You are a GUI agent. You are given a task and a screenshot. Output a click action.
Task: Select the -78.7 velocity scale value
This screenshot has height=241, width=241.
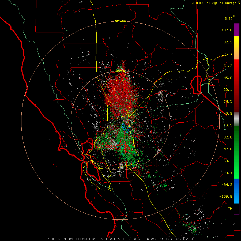tap(227, 173)
